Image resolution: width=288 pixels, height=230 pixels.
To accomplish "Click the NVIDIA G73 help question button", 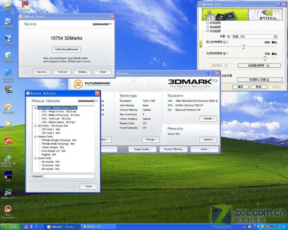I will (279, 4).
